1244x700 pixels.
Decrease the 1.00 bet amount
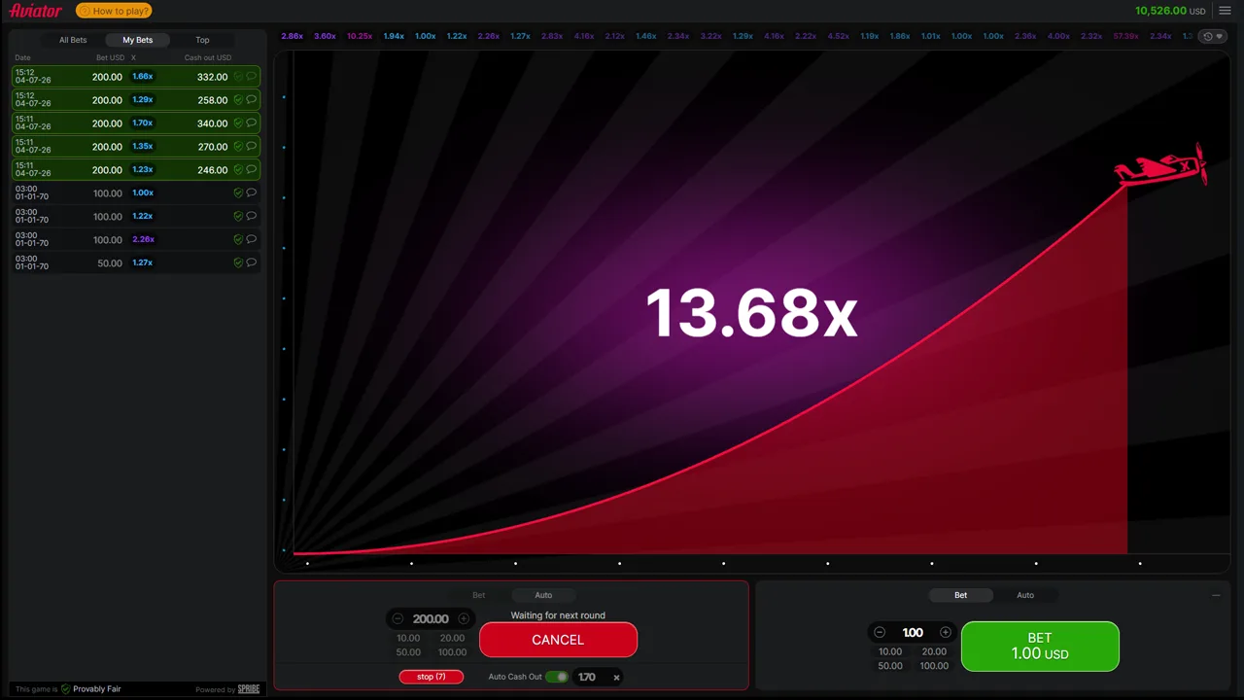click(880, 632)
